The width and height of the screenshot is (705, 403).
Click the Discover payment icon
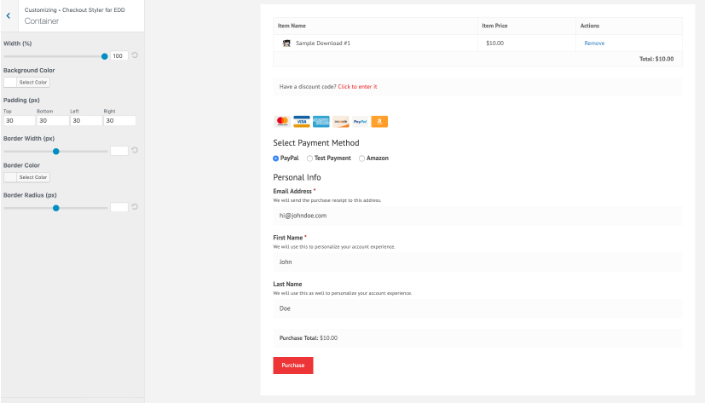click(341, 121)
